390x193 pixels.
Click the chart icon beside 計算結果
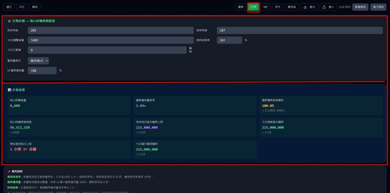pyautogui.click(x=9, y=90)
